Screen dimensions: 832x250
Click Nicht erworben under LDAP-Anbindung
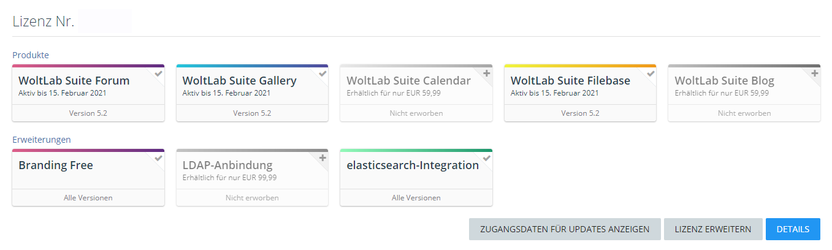252,198
